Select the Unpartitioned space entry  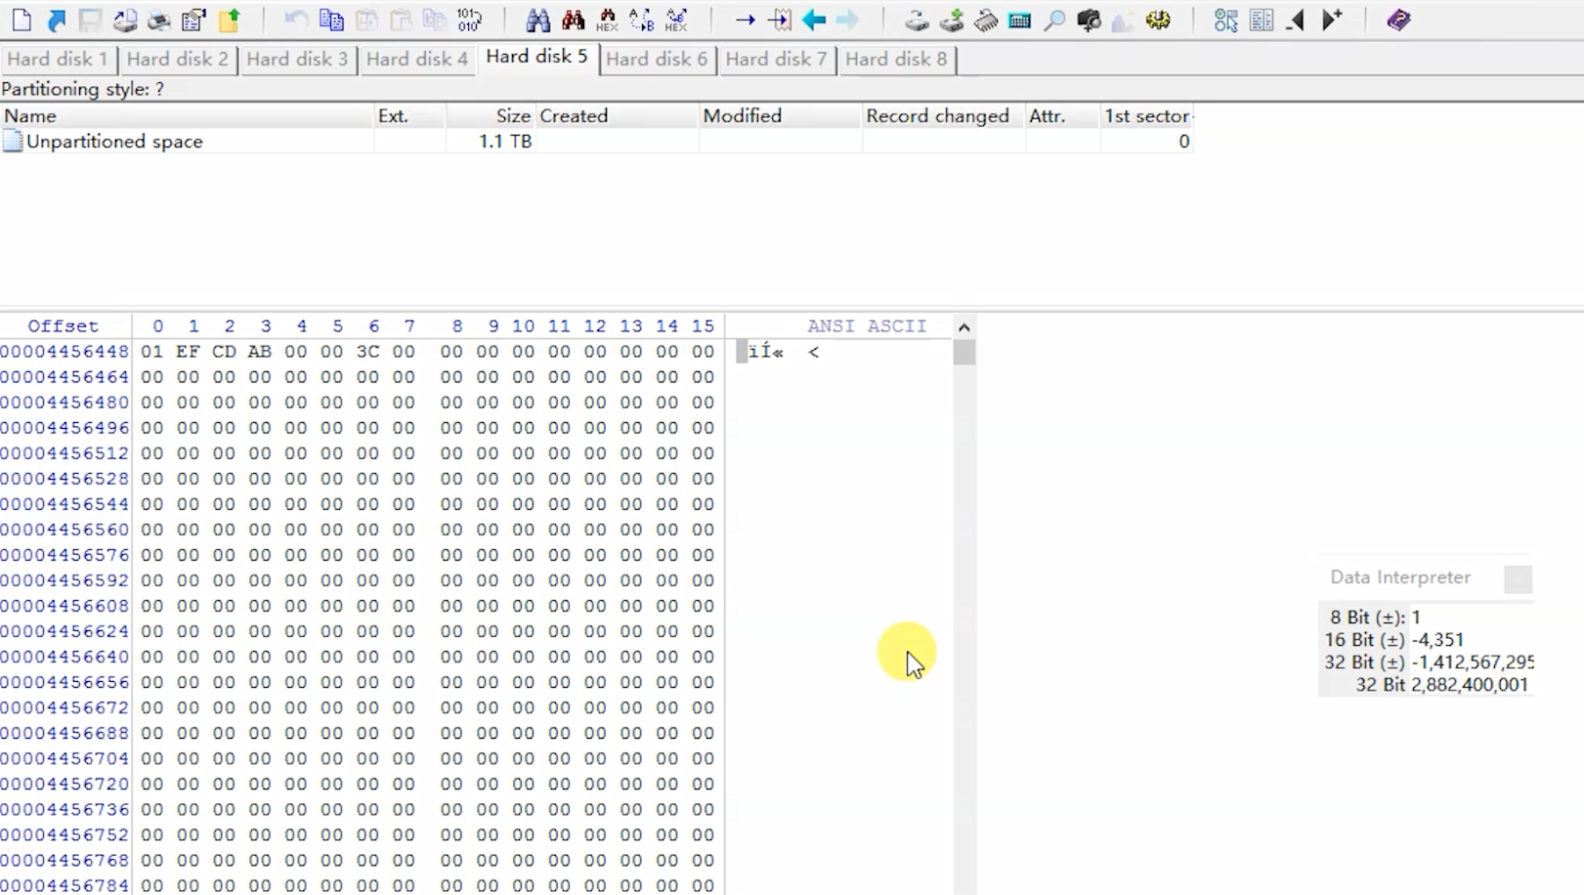pyautogui.click(x=114, y=142)
